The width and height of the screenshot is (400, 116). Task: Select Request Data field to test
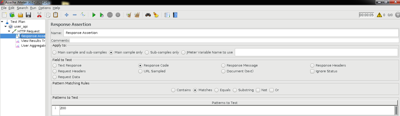coord(66,77)
